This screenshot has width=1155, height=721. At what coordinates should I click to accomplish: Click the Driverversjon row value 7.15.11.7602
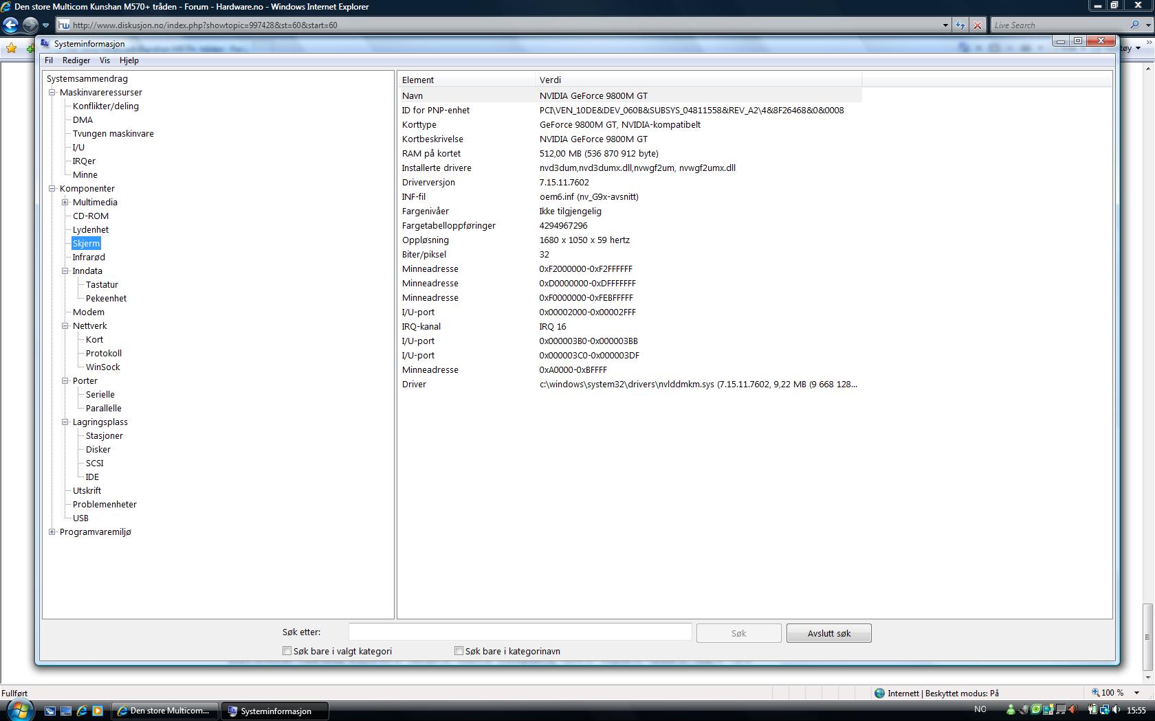[564, 183]
